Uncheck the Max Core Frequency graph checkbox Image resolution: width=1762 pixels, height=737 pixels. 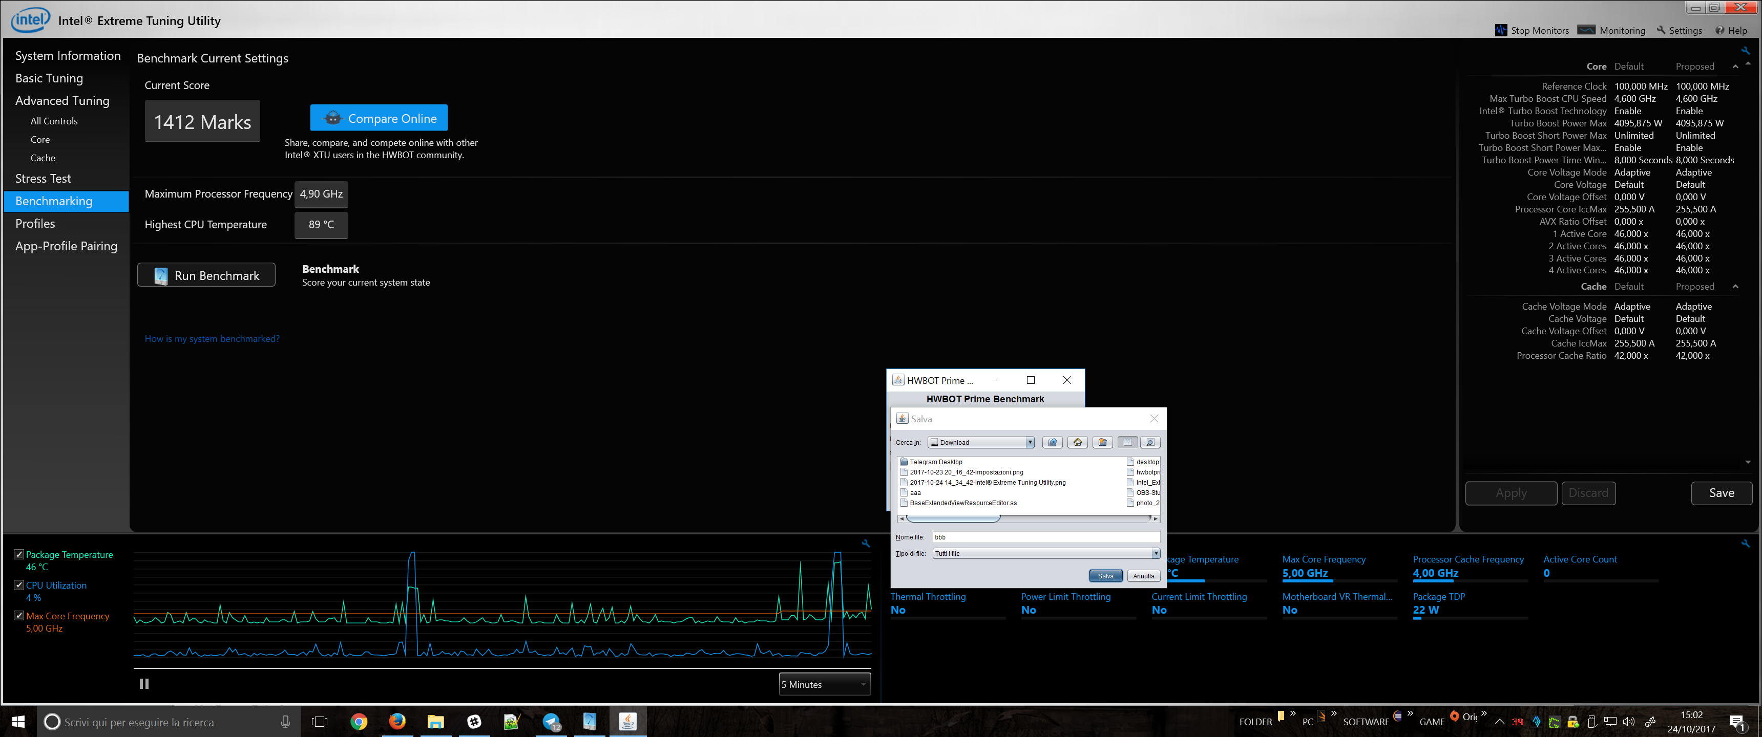coord(19,616)
